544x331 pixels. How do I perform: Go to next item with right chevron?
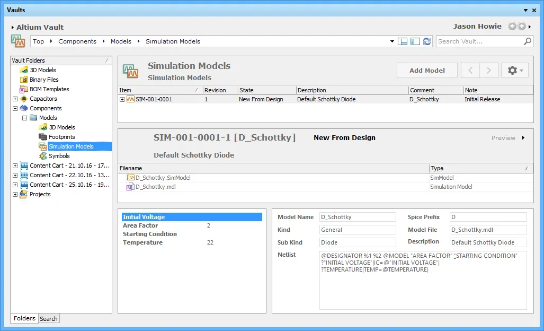pyautogui.click(x=489, y=70)
